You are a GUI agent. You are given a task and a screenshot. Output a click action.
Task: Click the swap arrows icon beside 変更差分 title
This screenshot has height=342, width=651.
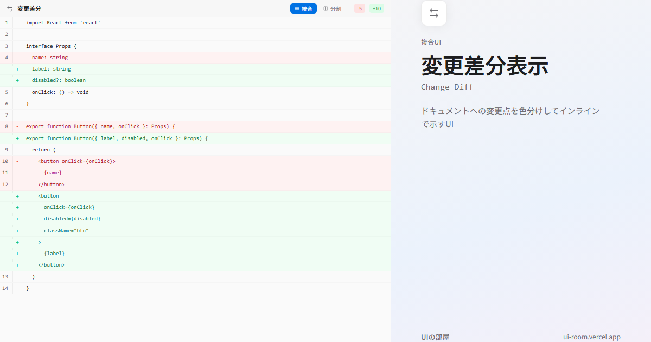pyautogui.click(x=10, y=9)
